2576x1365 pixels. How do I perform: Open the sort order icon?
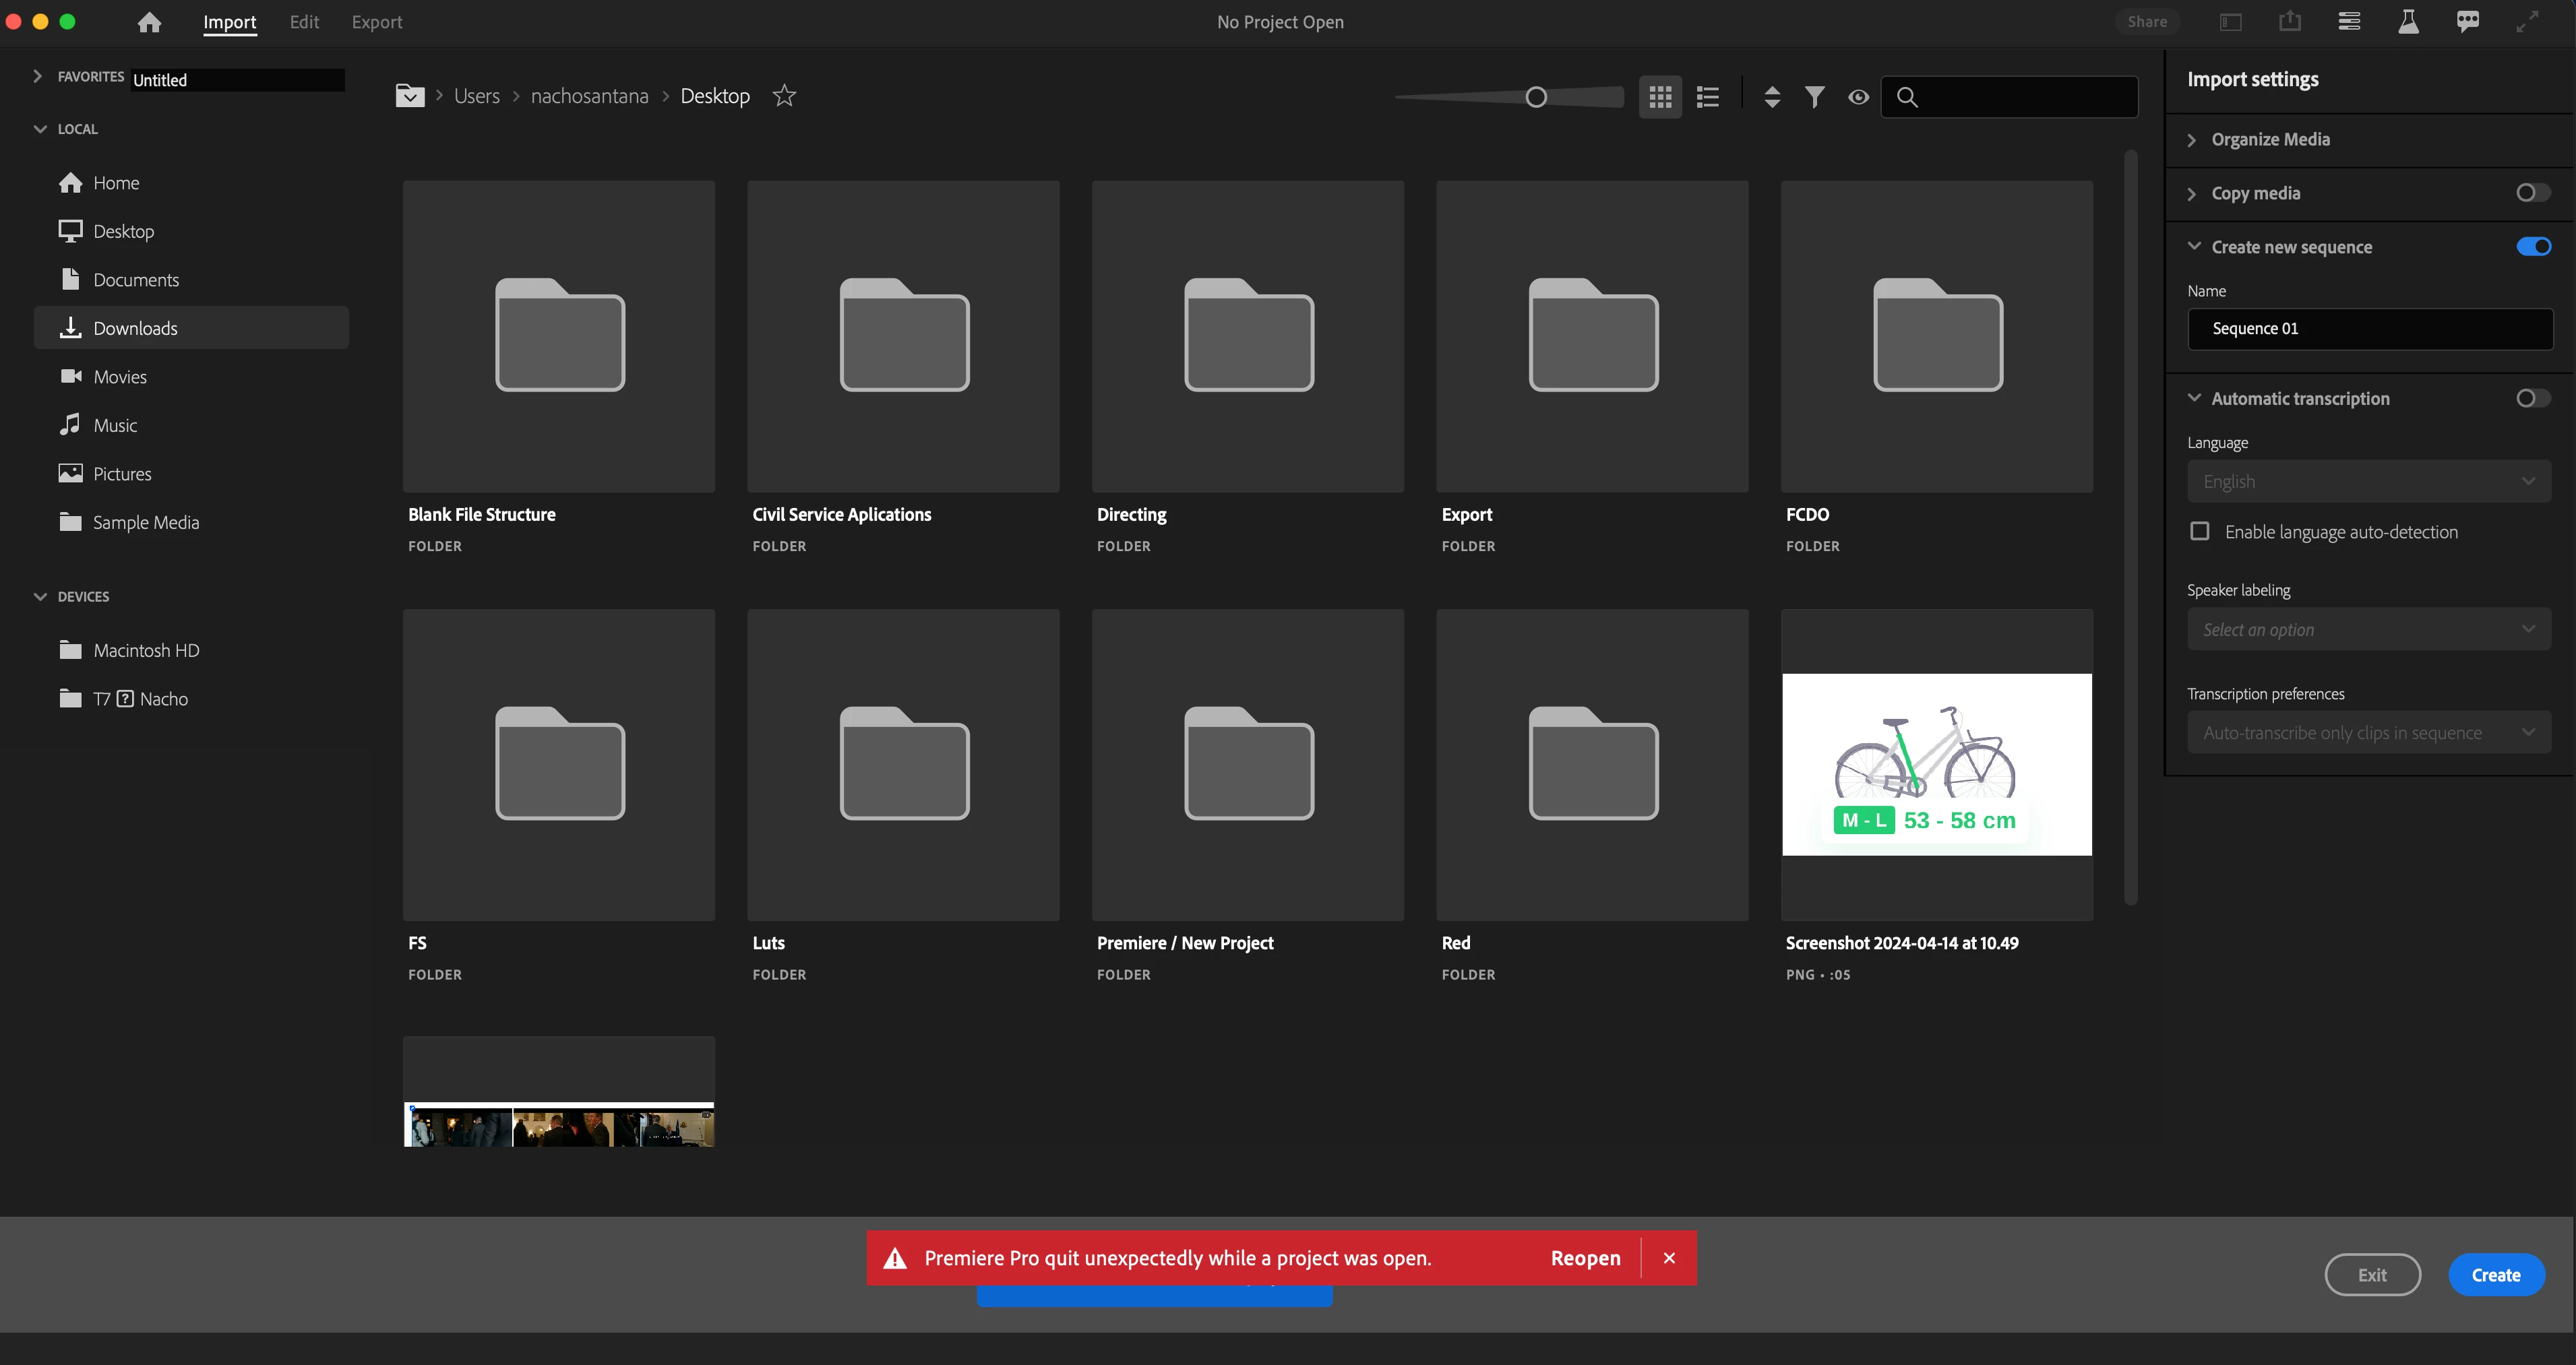[1772, 97]
